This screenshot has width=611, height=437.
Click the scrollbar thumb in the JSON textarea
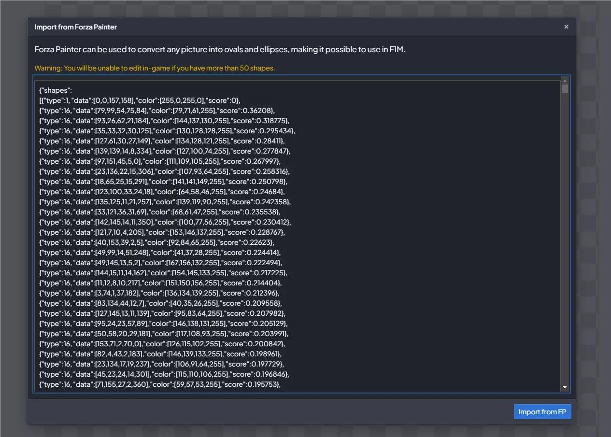pyautogui.click(x=565, y=88)
